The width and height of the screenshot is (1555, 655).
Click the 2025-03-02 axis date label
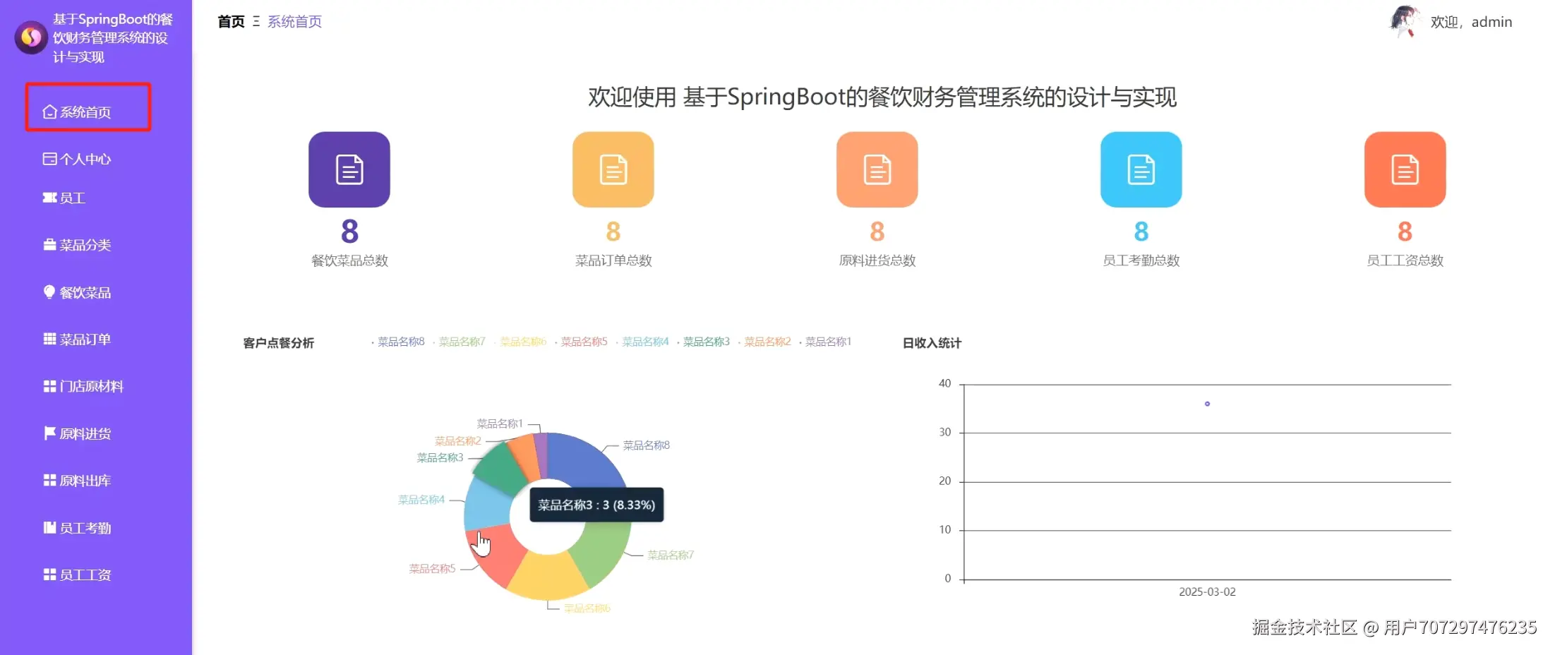(x=1207, y=591)
